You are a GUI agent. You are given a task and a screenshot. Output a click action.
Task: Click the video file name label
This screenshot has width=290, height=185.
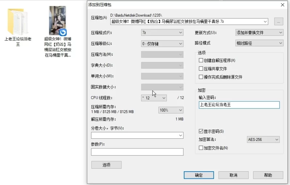[x=58, y=47]
